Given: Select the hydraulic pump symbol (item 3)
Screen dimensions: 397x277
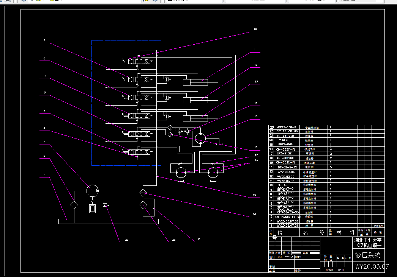Looking at the screenshot, I should pos(92,191).
